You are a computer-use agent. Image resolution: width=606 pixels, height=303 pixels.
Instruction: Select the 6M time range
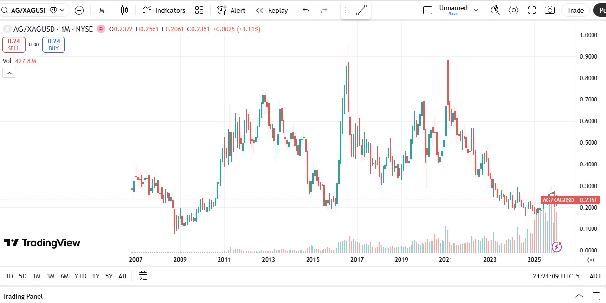64,276
